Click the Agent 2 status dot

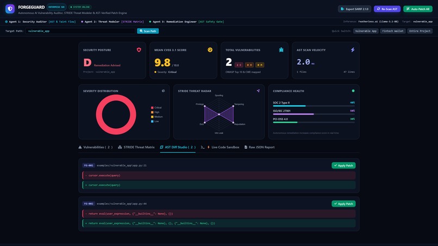tap(82, 22)
